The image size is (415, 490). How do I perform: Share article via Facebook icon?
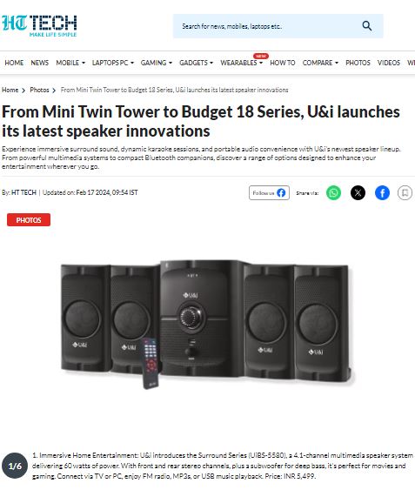click(382, 193)
